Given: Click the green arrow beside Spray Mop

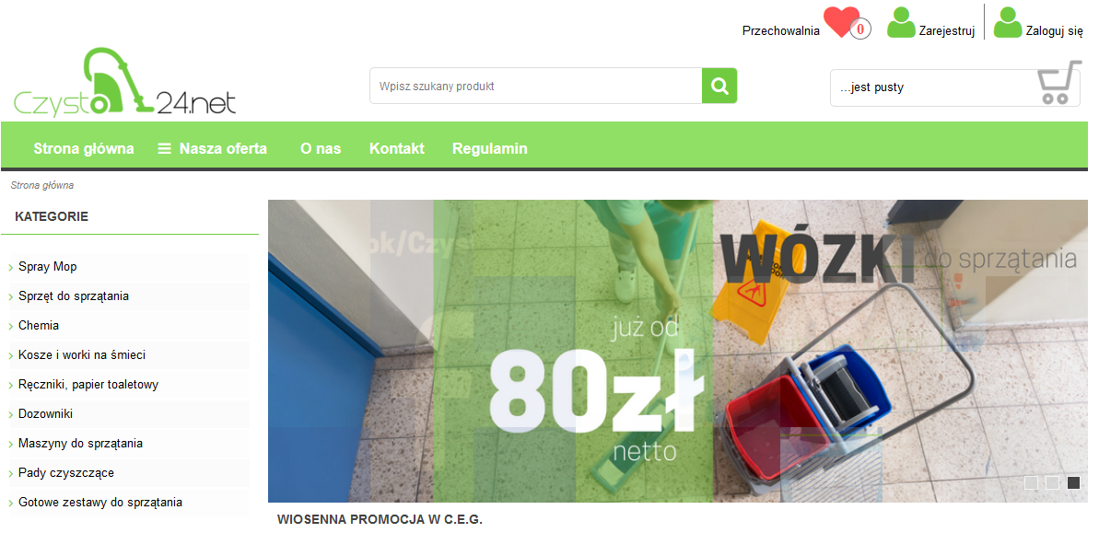Looking at the screenshot, I should 11,267.
